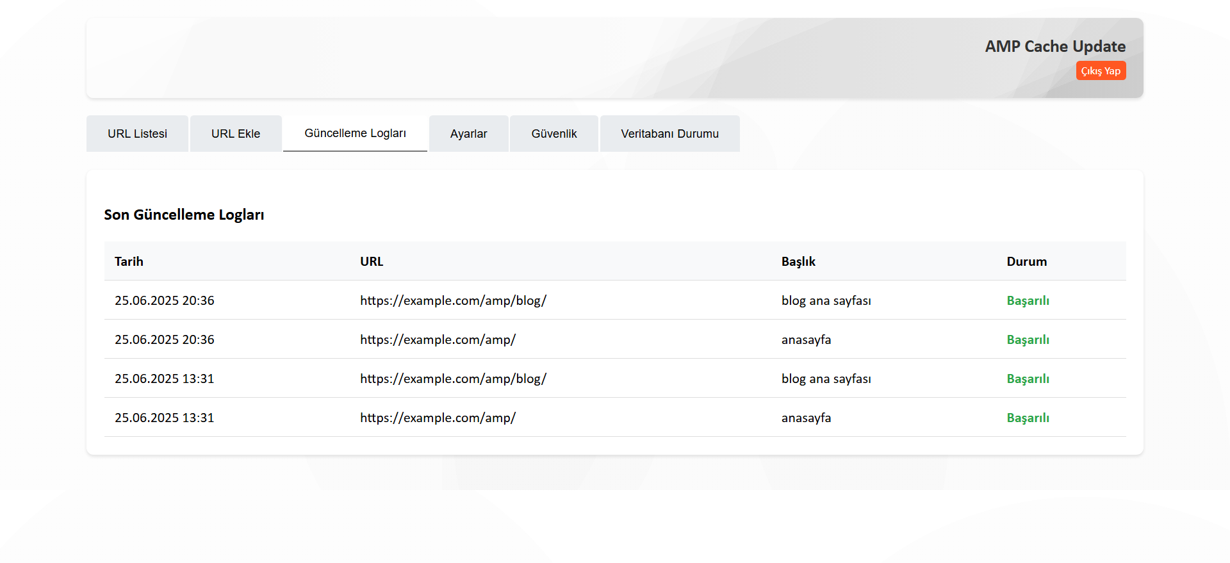Screen dimensions: 1230x563
Task: Select the last 25.06.2025 13:31 date cell
Action: click(x=165, y=418)
